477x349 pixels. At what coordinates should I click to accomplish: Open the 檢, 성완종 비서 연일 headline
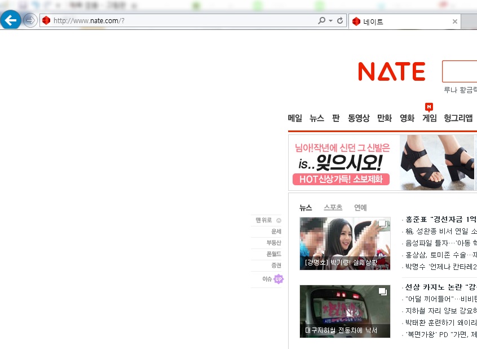click(x=441, y=232)
